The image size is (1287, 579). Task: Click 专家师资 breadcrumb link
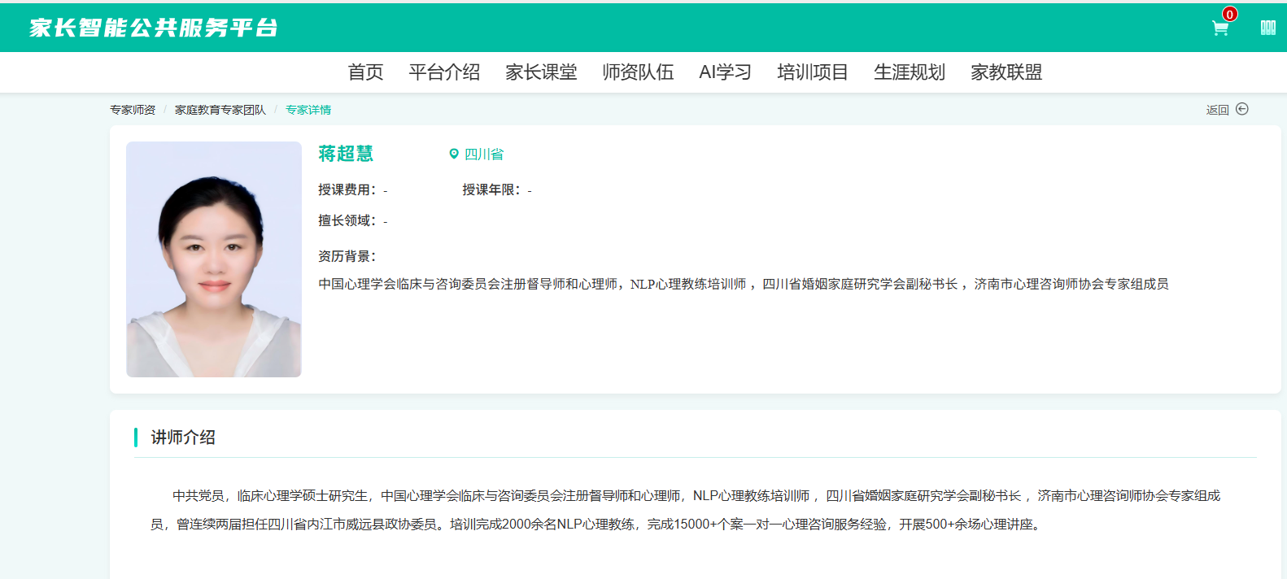point(133,110)
